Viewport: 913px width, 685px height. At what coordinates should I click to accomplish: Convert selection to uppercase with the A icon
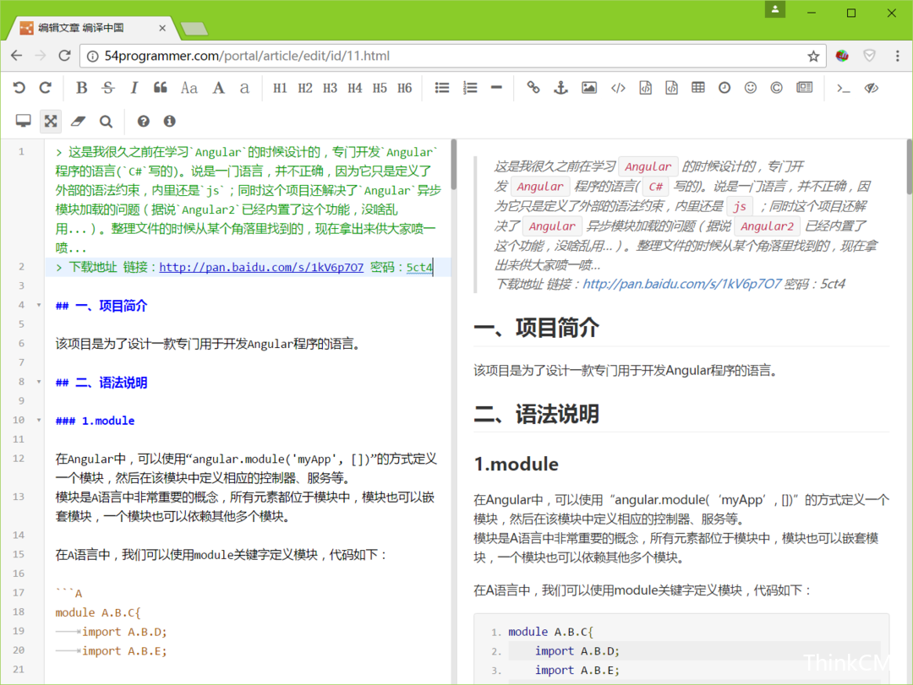click(218, 88)
